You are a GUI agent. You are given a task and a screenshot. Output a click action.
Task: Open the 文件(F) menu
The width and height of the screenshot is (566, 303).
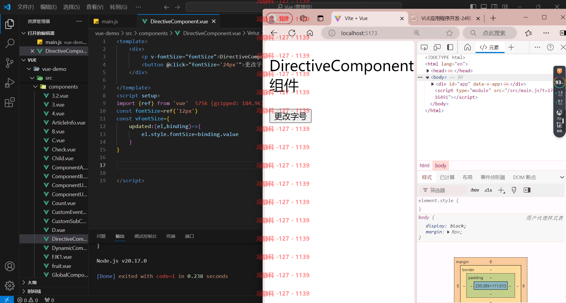pyautogui.click(x=26, y=7)
